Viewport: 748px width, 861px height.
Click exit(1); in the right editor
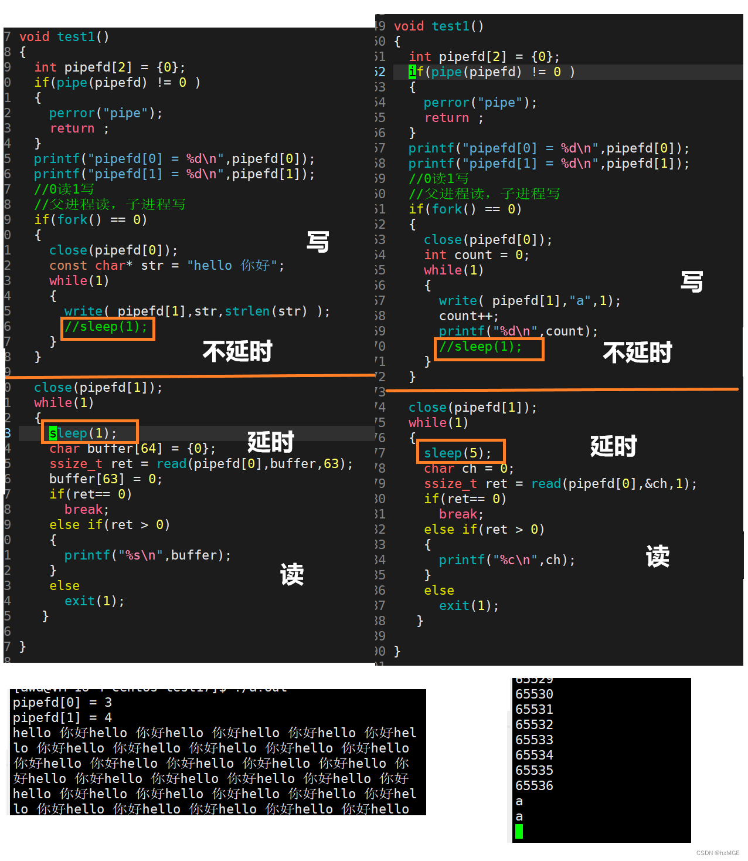click(x=469, y=606)
